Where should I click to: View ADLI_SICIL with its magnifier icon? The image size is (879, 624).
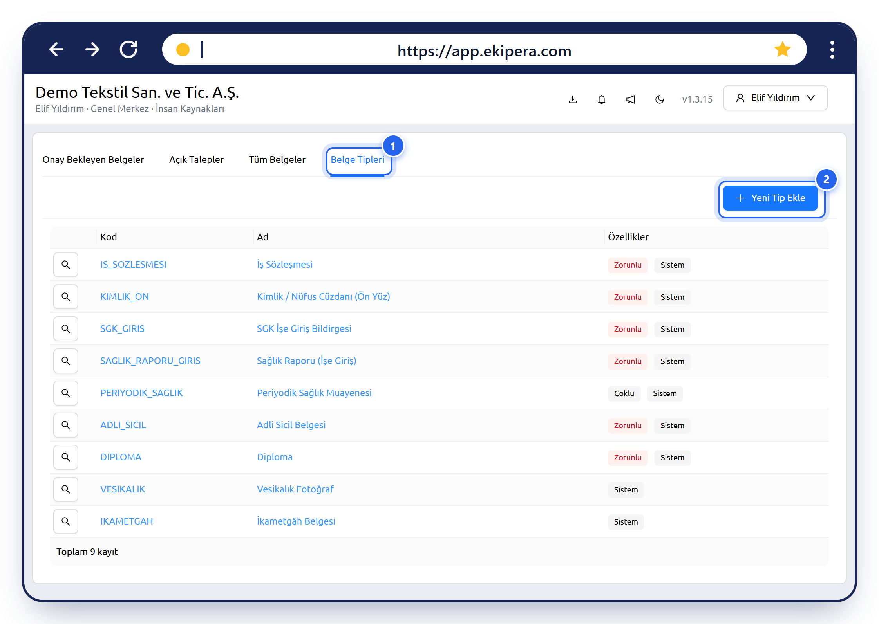coord(66,425)
